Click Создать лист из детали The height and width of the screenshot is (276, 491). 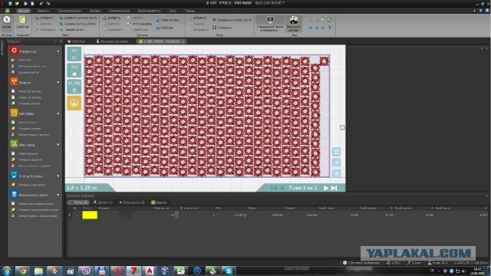pyautogui.click(x=77, y=24)
